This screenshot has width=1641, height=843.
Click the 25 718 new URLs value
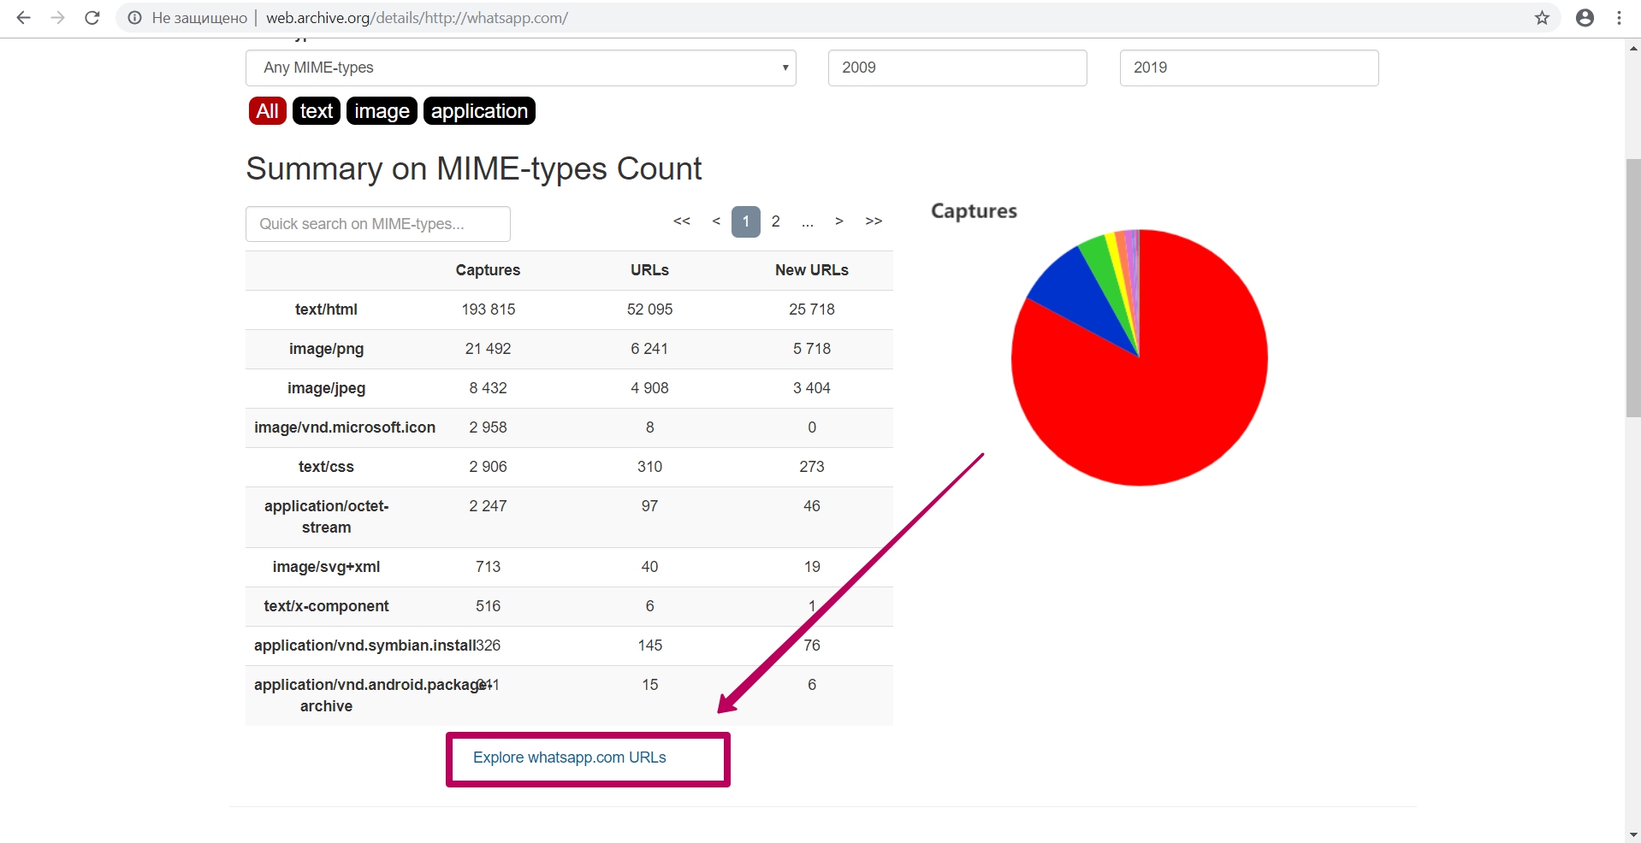click(x=812, y=309)
